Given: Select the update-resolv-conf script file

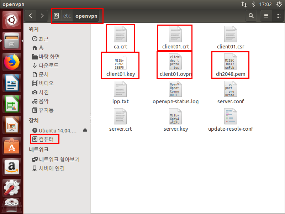Looking at the screenshot, I should tap(231, 120).
